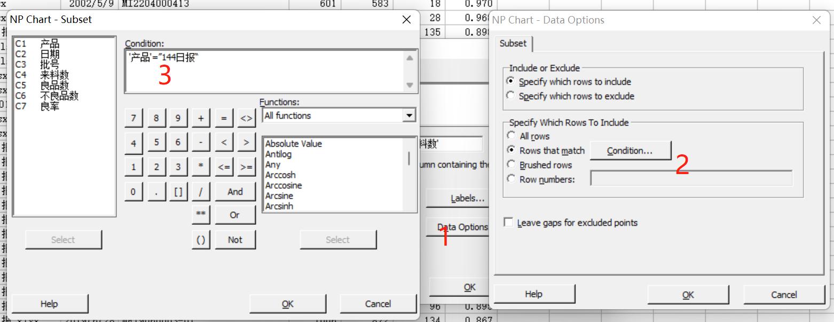Click the keypad 3 button
834x322 pixels.
(x=178, y=167)
